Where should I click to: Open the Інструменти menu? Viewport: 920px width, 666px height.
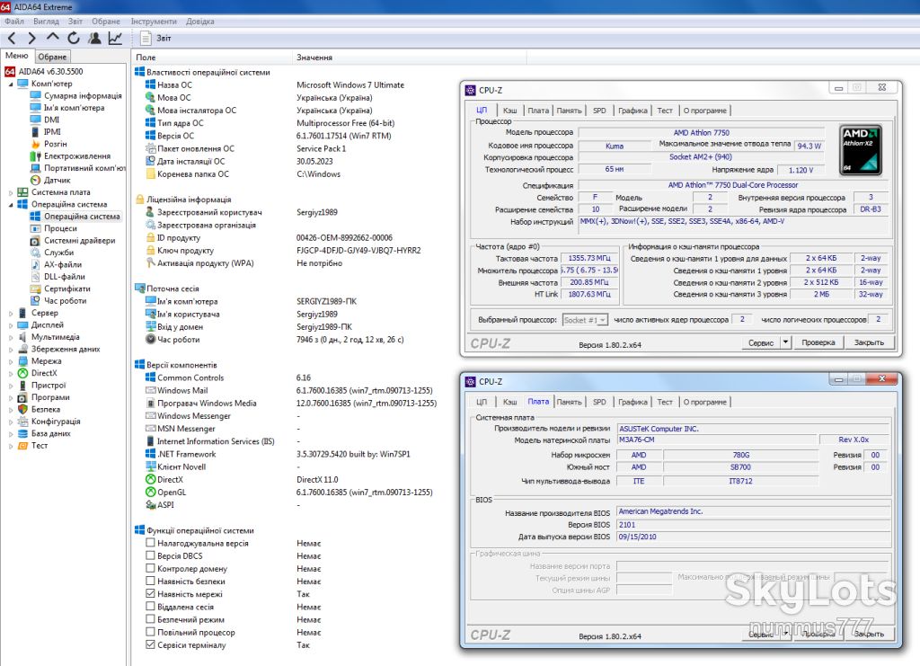pos(154,22)
